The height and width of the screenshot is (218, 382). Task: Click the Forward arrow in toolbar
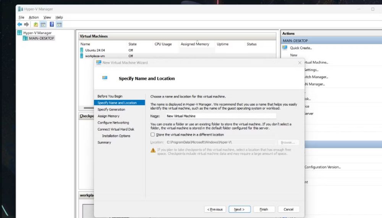(x=26, y=24)
